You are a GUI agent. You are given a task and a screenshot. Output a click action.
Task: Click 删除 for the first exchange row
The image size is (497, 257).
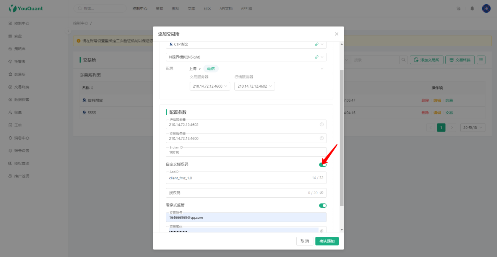[425, 100]
